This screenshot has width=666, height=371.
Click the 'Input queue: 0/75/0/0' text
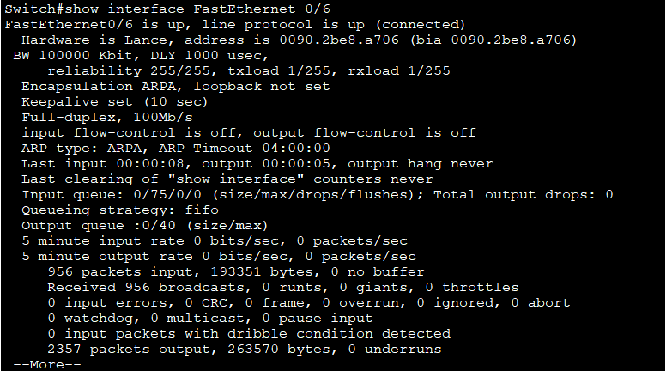[x=112, y=194]
